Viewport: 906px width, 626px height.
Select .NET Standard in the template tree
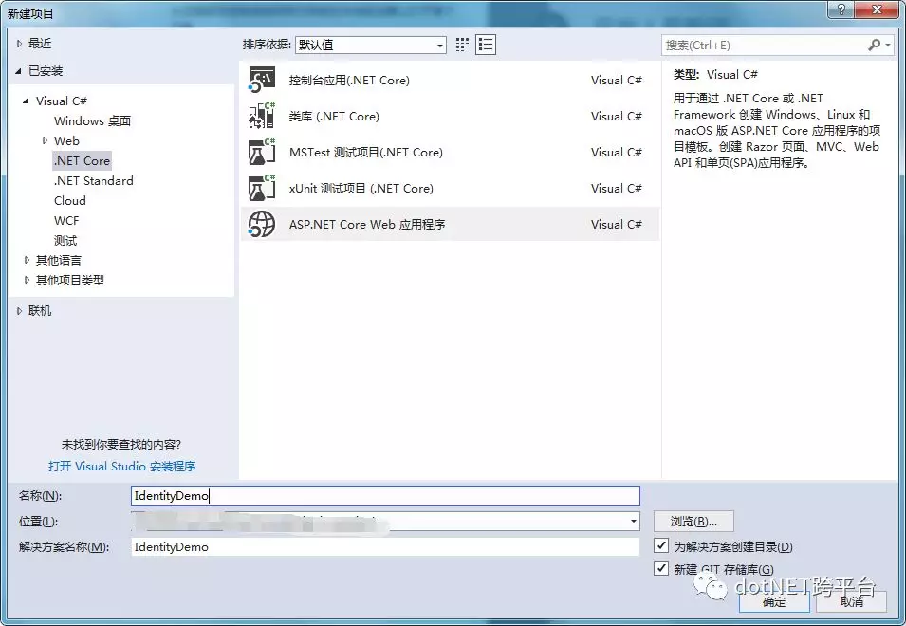click(93, 180)
